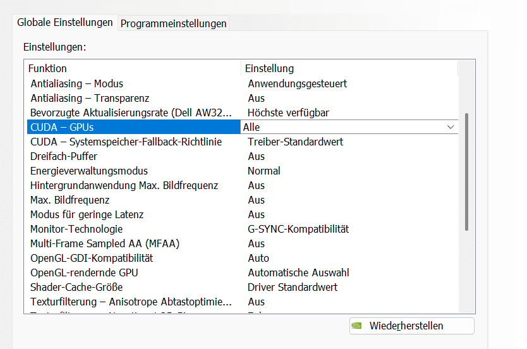527x349 pixels.
Task: Select Multi-Frame Sampled AA (MFAA) row
Action: (x=242, y=243)
